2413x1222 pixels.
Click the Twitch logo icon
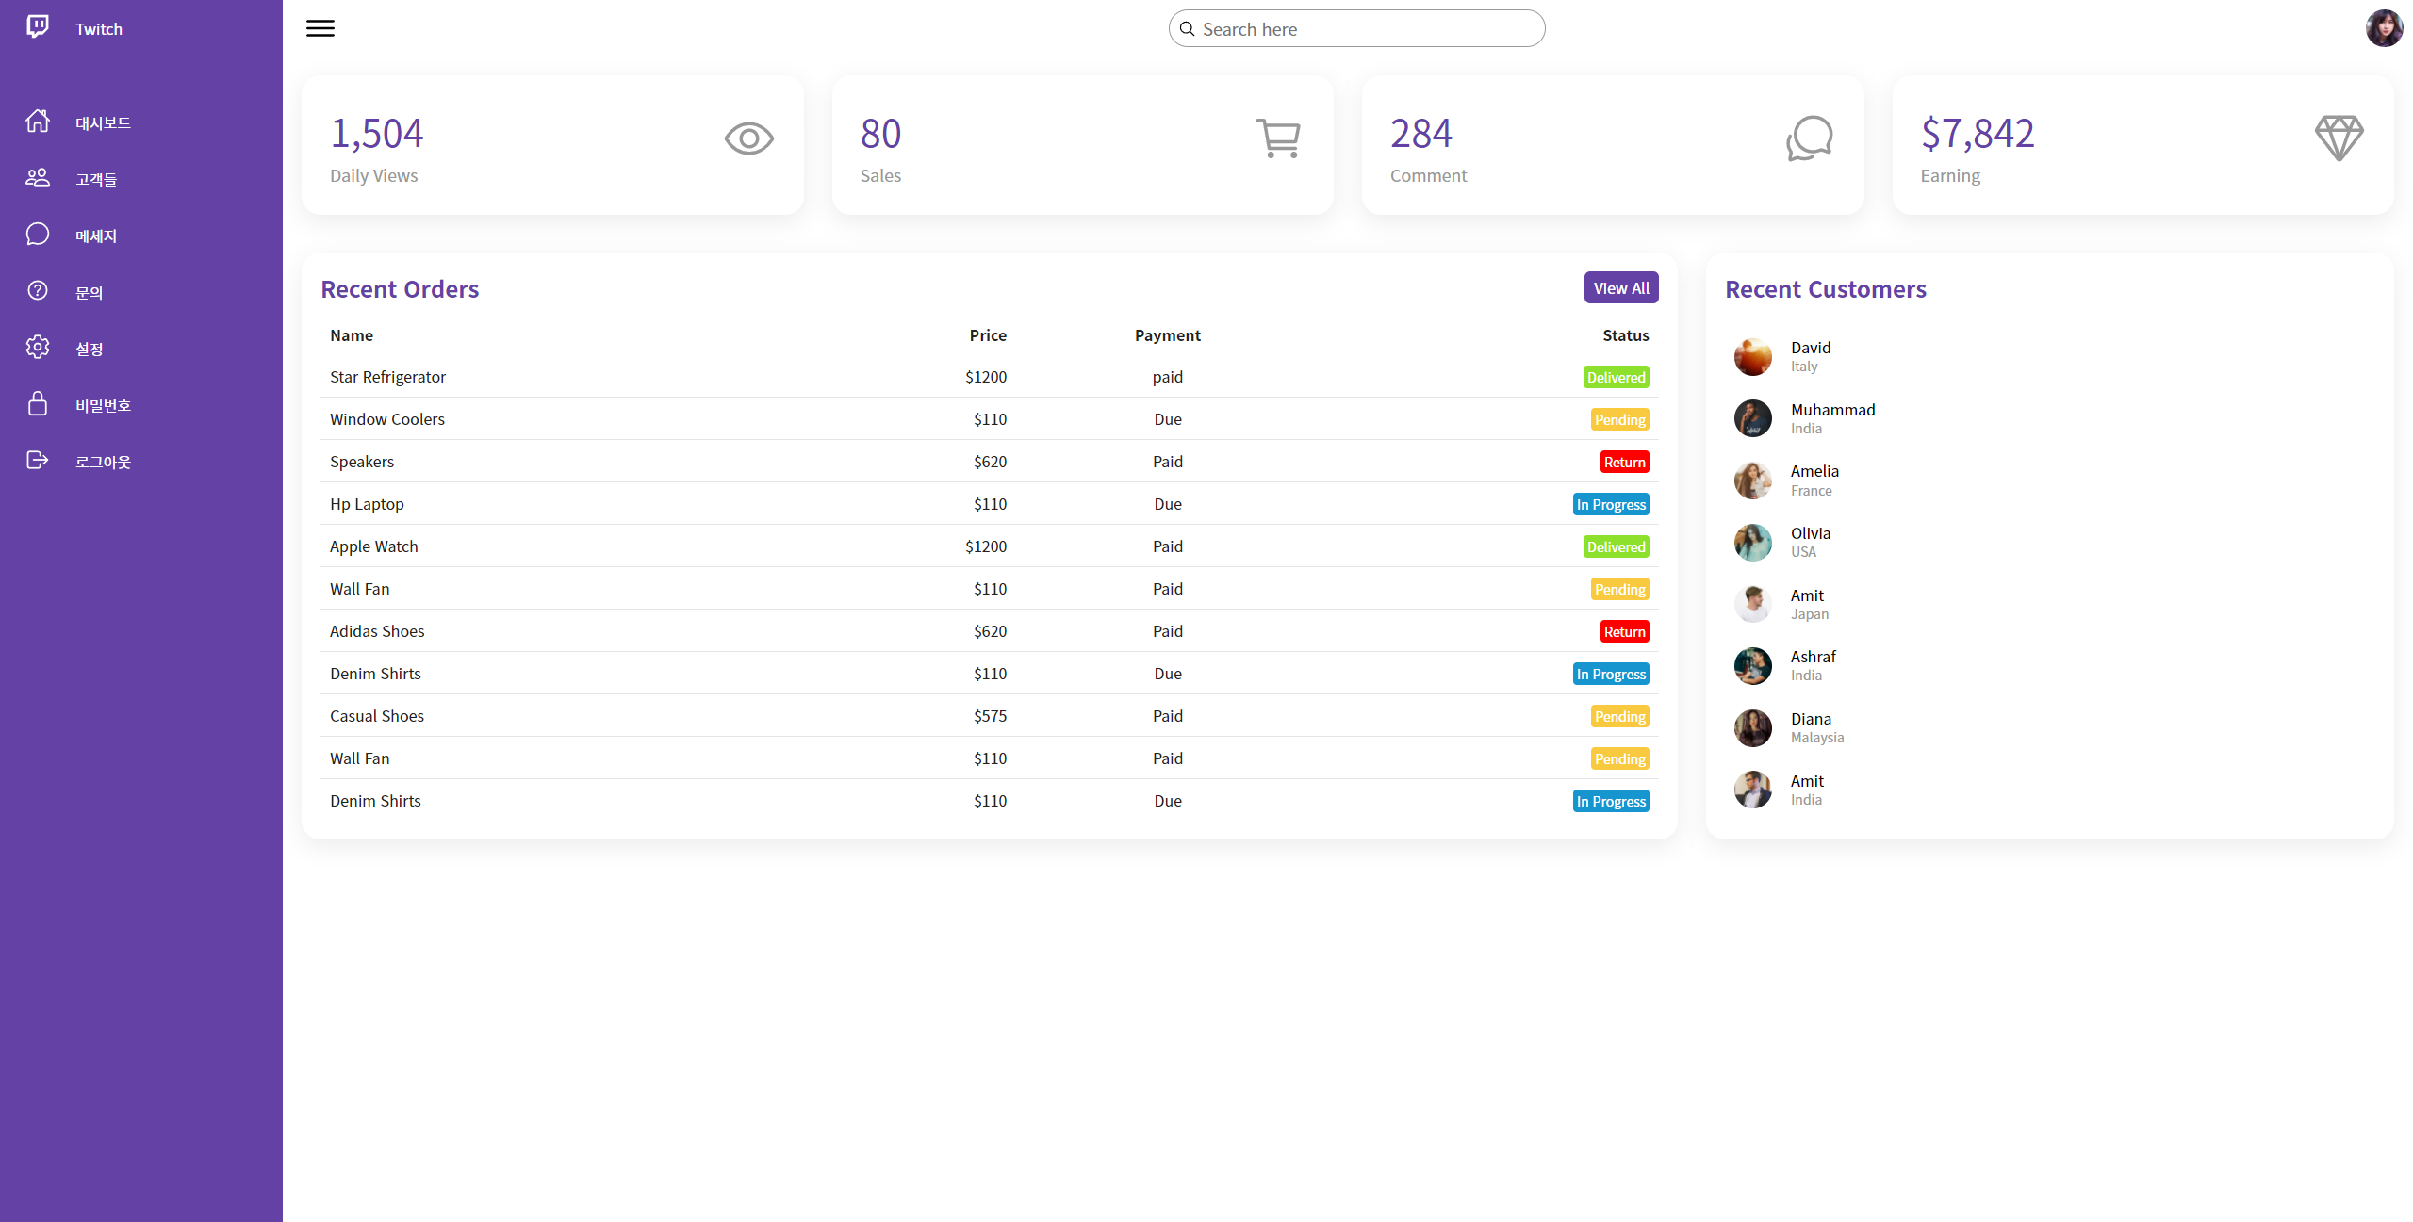click(37, 27)
